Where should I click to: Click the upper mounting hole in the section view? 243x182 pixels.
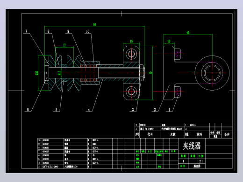click(x=131, y=54)
